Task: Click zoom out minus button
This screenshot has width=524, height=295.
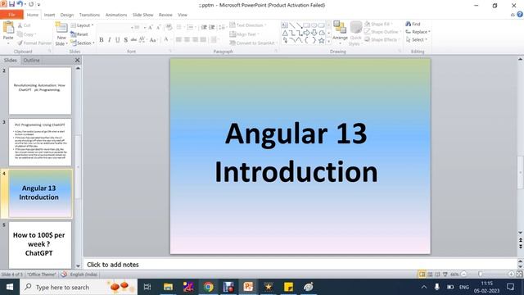Action: pyautogui.click(x=463, y=275)
